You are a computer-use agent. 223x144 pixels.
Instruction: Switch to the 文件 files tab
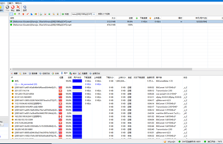(x=23, y=73)
